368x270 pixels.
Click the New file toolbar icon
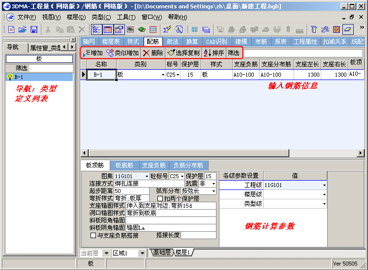click(11, 29)
